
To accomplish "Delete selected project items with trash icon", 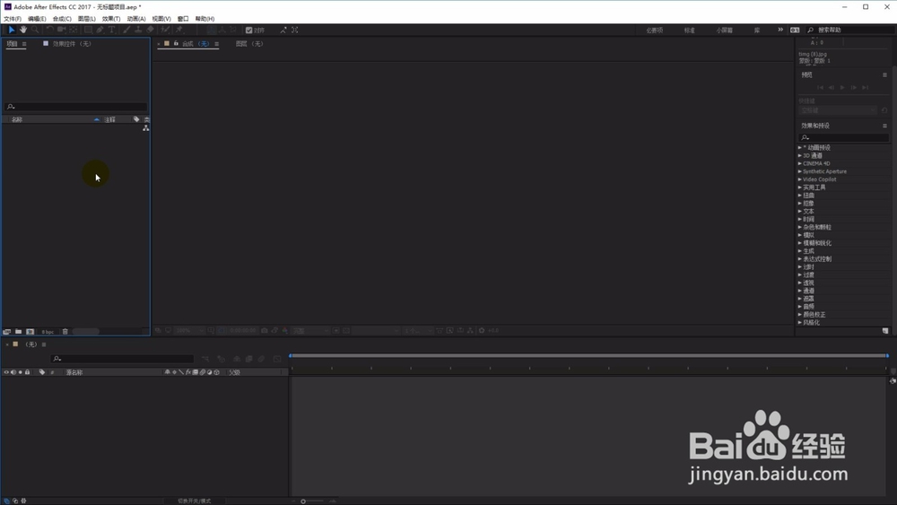I will point(65,332).
